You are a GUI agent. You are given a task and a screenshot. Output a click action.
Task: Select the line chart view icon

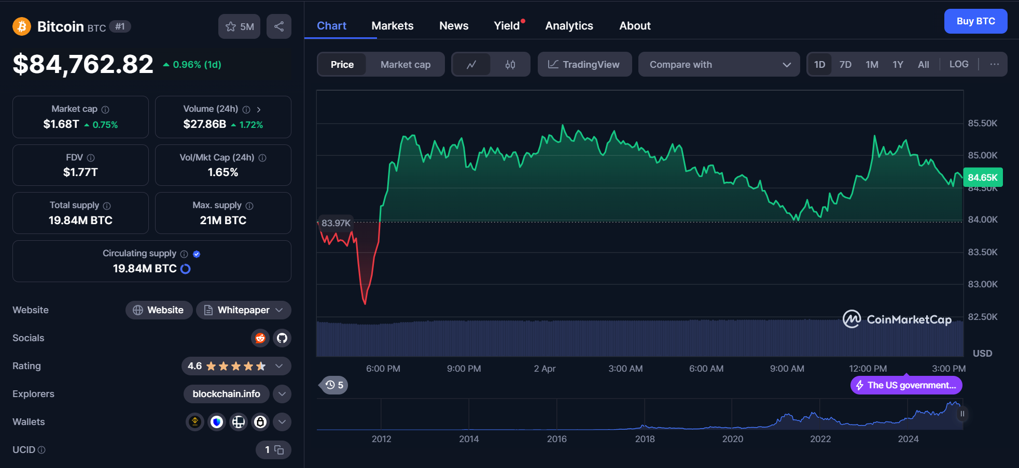pos(472,64)
